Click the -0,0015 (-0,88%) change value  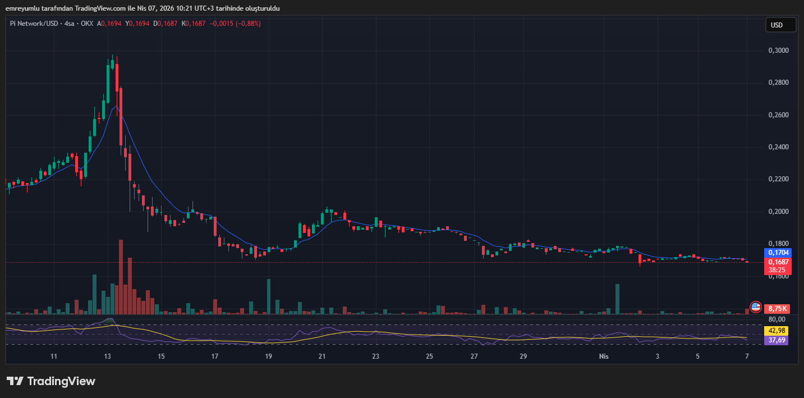tap(235, 24)
